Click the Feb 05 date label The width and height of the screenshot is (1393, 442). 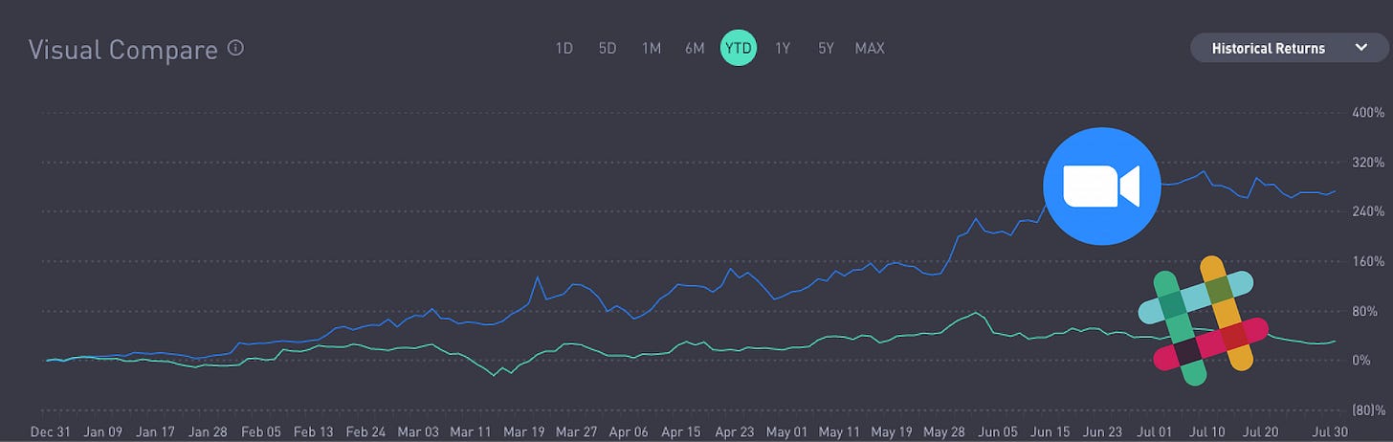click(x=260, y=431)
